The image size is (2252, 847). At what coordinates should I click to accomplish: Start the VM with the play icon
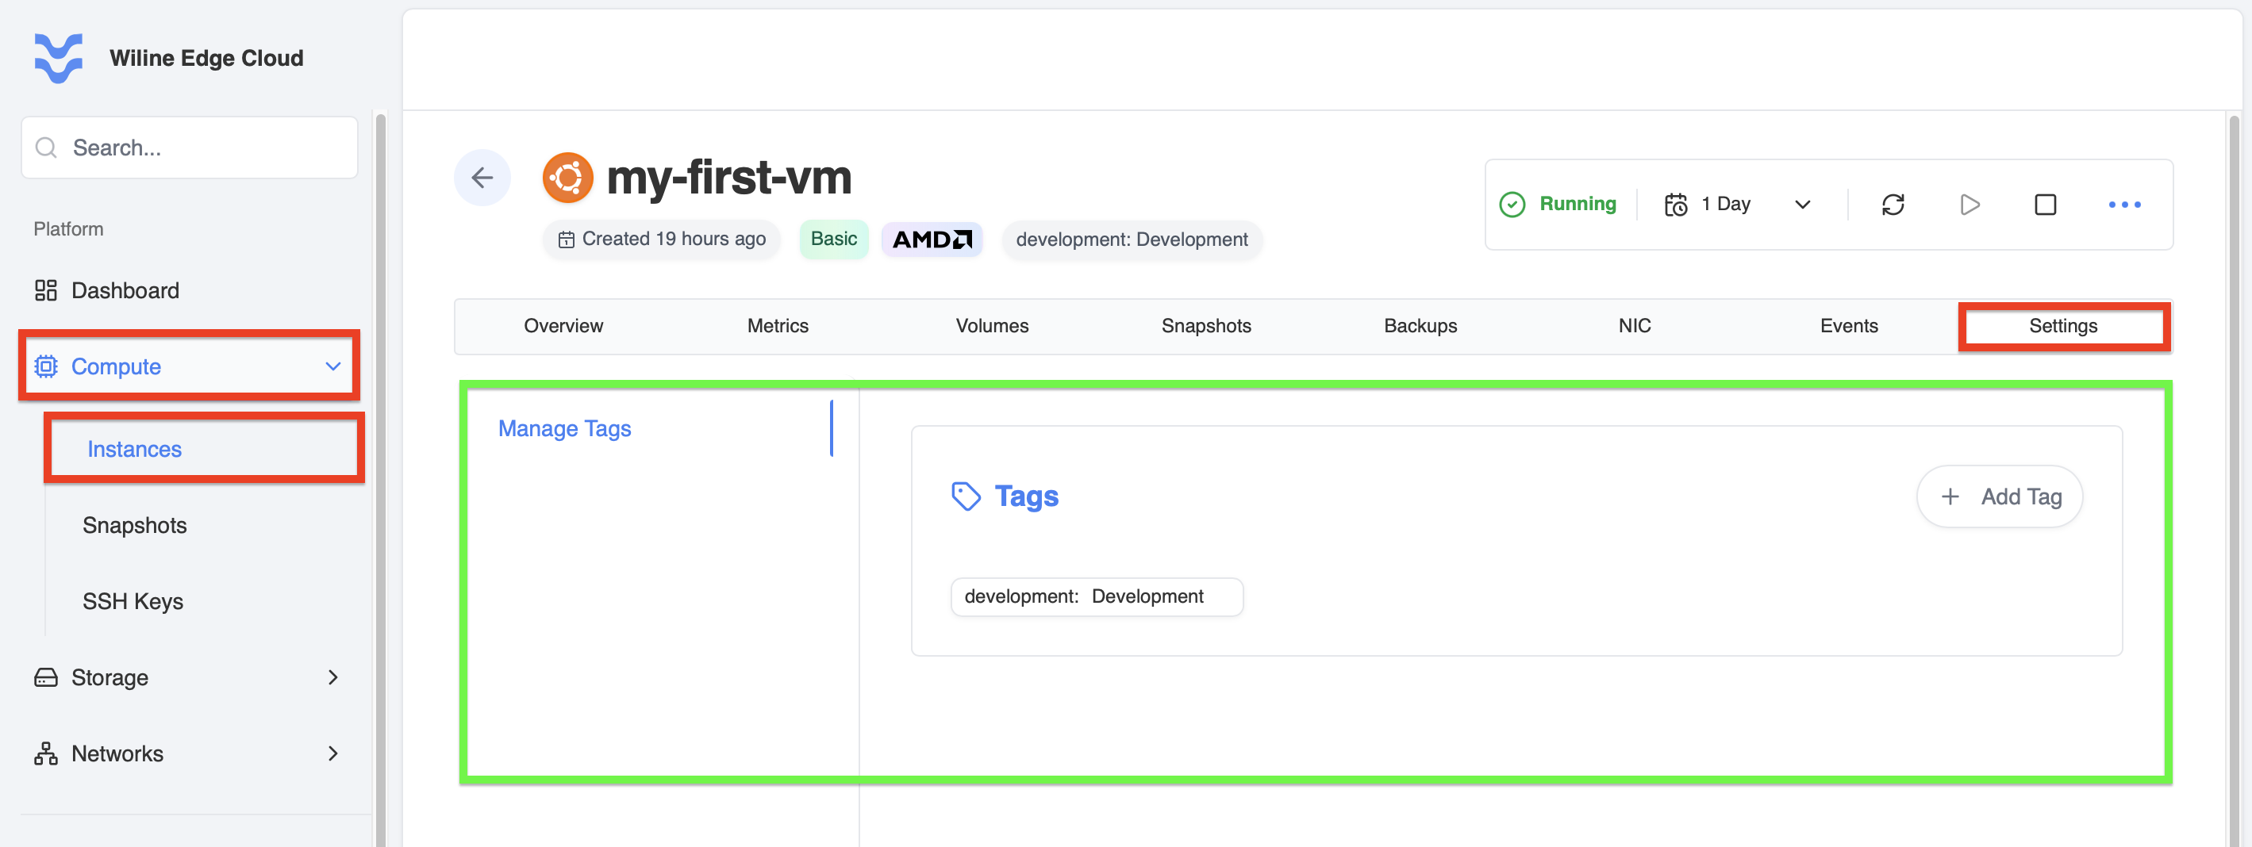[1970, 205]
